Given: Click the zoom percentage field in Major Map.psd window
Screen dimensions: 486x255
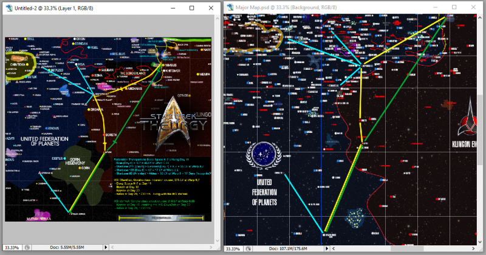Looking at the screenshot, I should tap(234, 249).
